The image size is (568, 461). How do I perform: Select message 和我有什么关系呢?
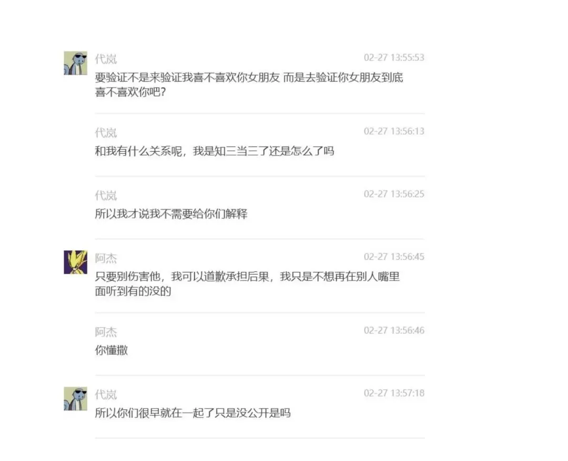[x=215, y=151]
